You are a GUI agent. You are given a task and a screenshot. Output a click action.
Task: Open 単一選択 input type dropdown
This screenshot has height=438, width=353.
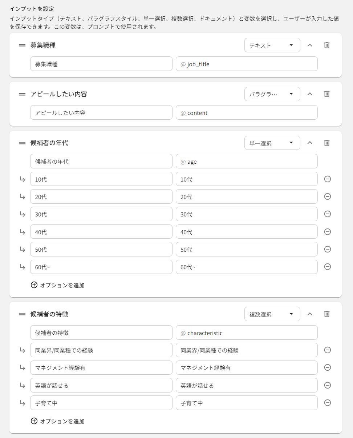[x=272, y=143]
